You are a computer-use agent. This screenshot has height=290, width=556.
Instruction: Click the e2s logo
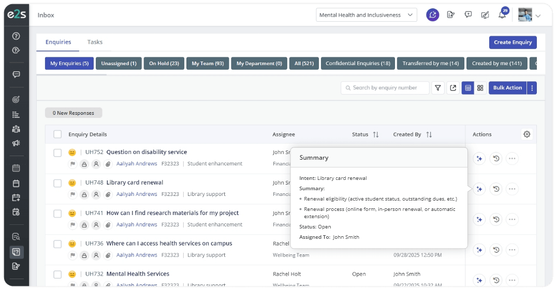pos(17,14)
